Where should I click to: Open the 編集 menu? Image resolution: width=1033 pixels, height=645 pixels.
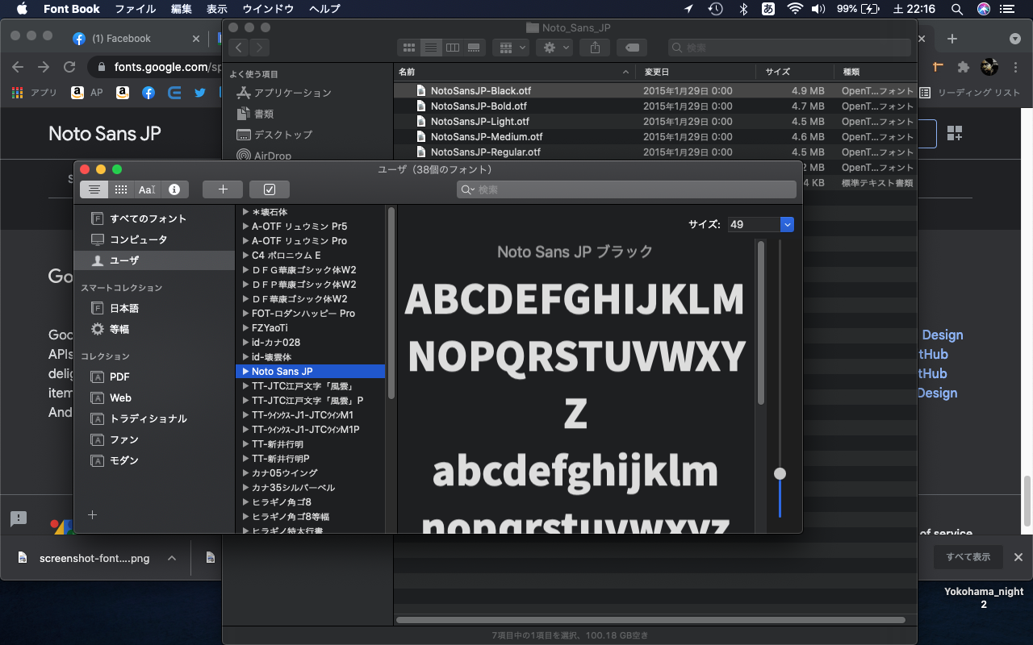182,9
